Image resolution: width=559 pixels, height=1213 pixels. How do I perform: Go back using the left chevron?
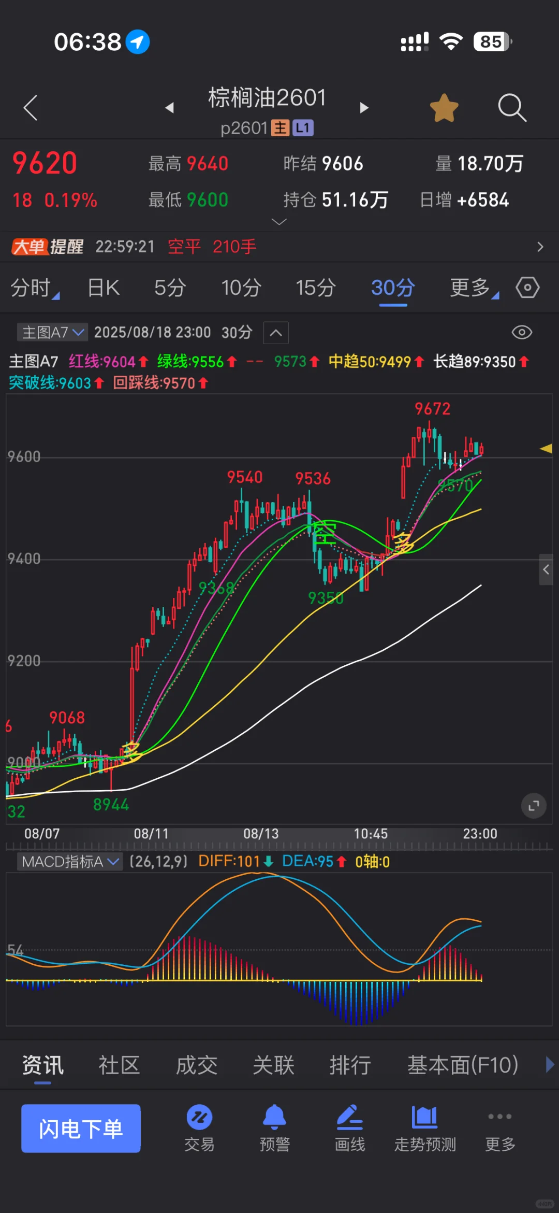click(x=31, y=108)
